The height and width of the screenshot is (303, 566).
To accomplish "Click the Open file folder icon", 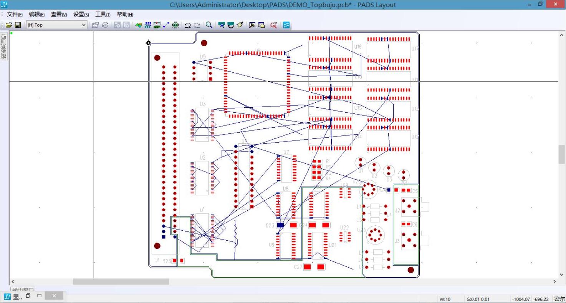I will point(8,25).
